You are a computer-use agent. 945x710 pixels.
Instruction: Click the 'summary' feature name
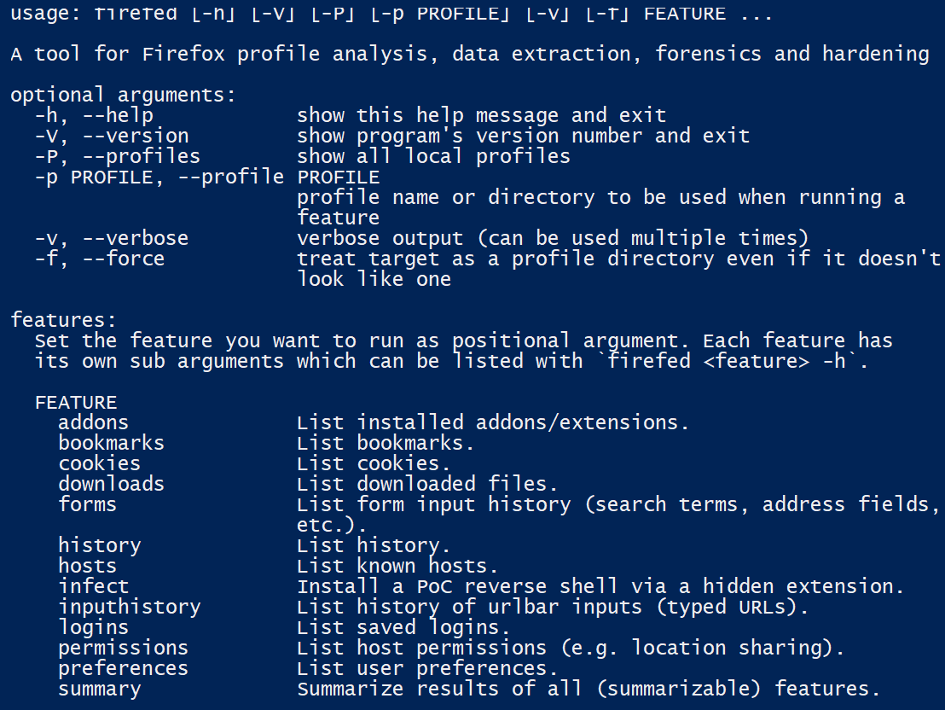click(x=99, y=689)
